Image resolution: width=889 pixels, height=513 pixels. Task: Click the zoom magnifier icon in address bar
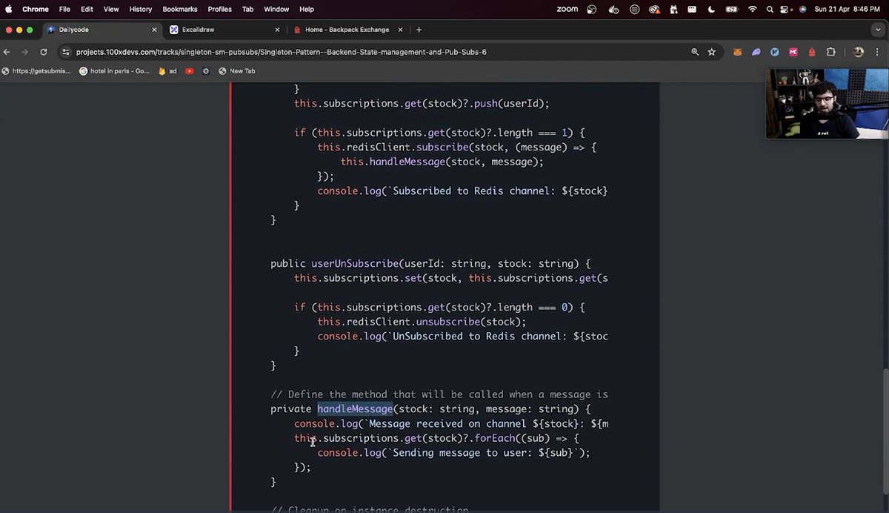pos(695,52)
